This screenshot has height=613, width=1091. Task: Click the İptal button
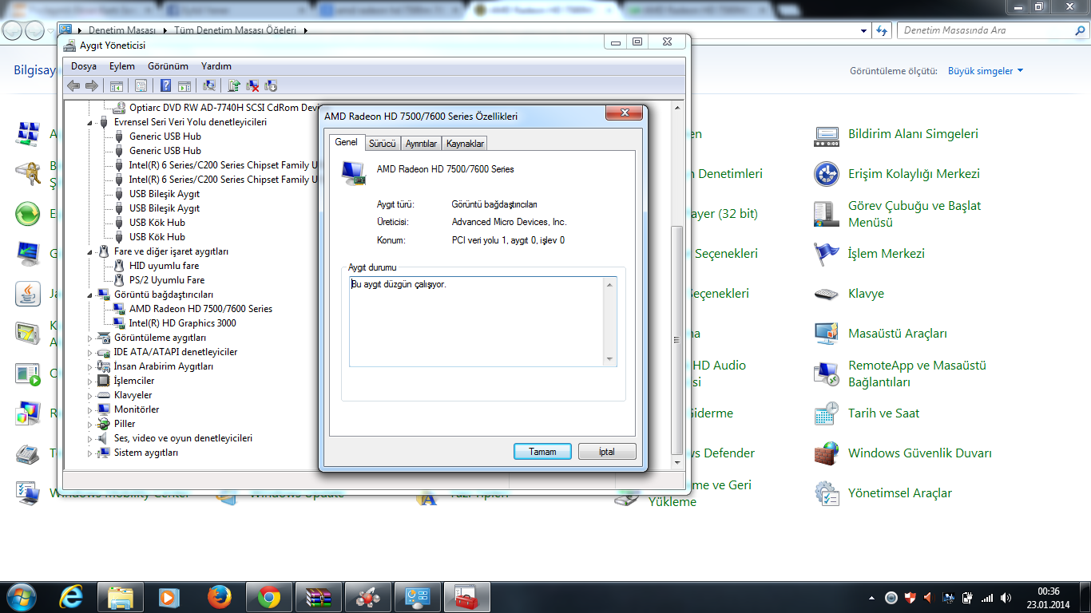pyautogui.click(x=607, y=452)
